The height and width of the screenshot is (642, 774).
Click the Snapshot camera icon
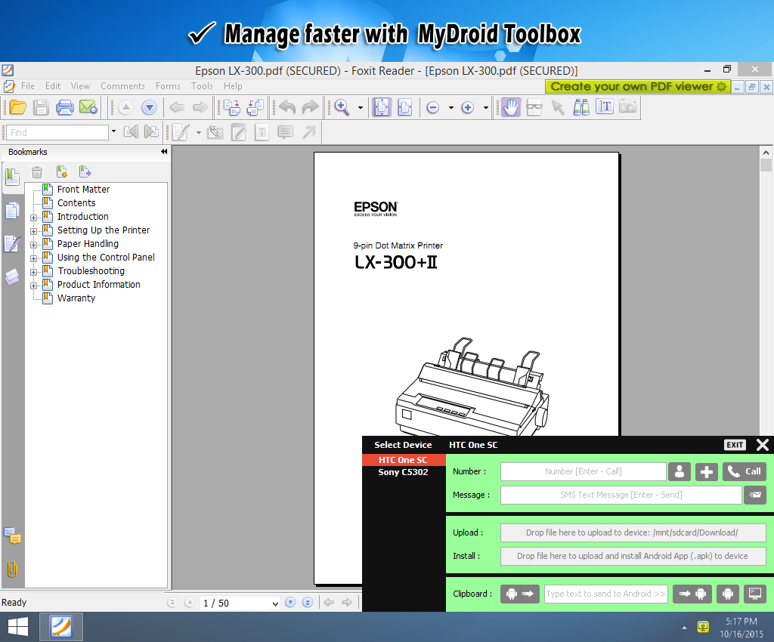[x=627, y=107]
